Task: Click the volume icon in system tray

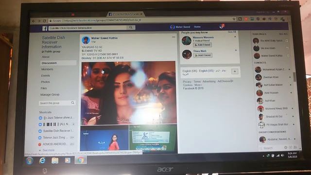Action: [282, 156]
